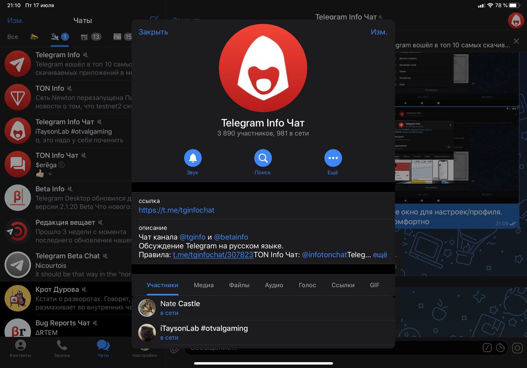This screenshot has width=527, height=368.
Task: Select the Участники tab
Action: 163,285
